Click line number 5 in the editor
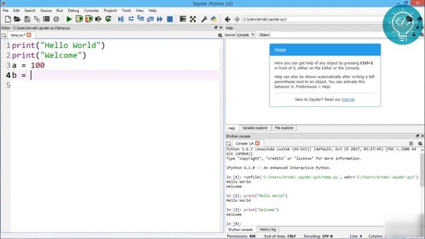Viewport: 425px width, 239px height. pyautogui.click(x=9, y=86)
